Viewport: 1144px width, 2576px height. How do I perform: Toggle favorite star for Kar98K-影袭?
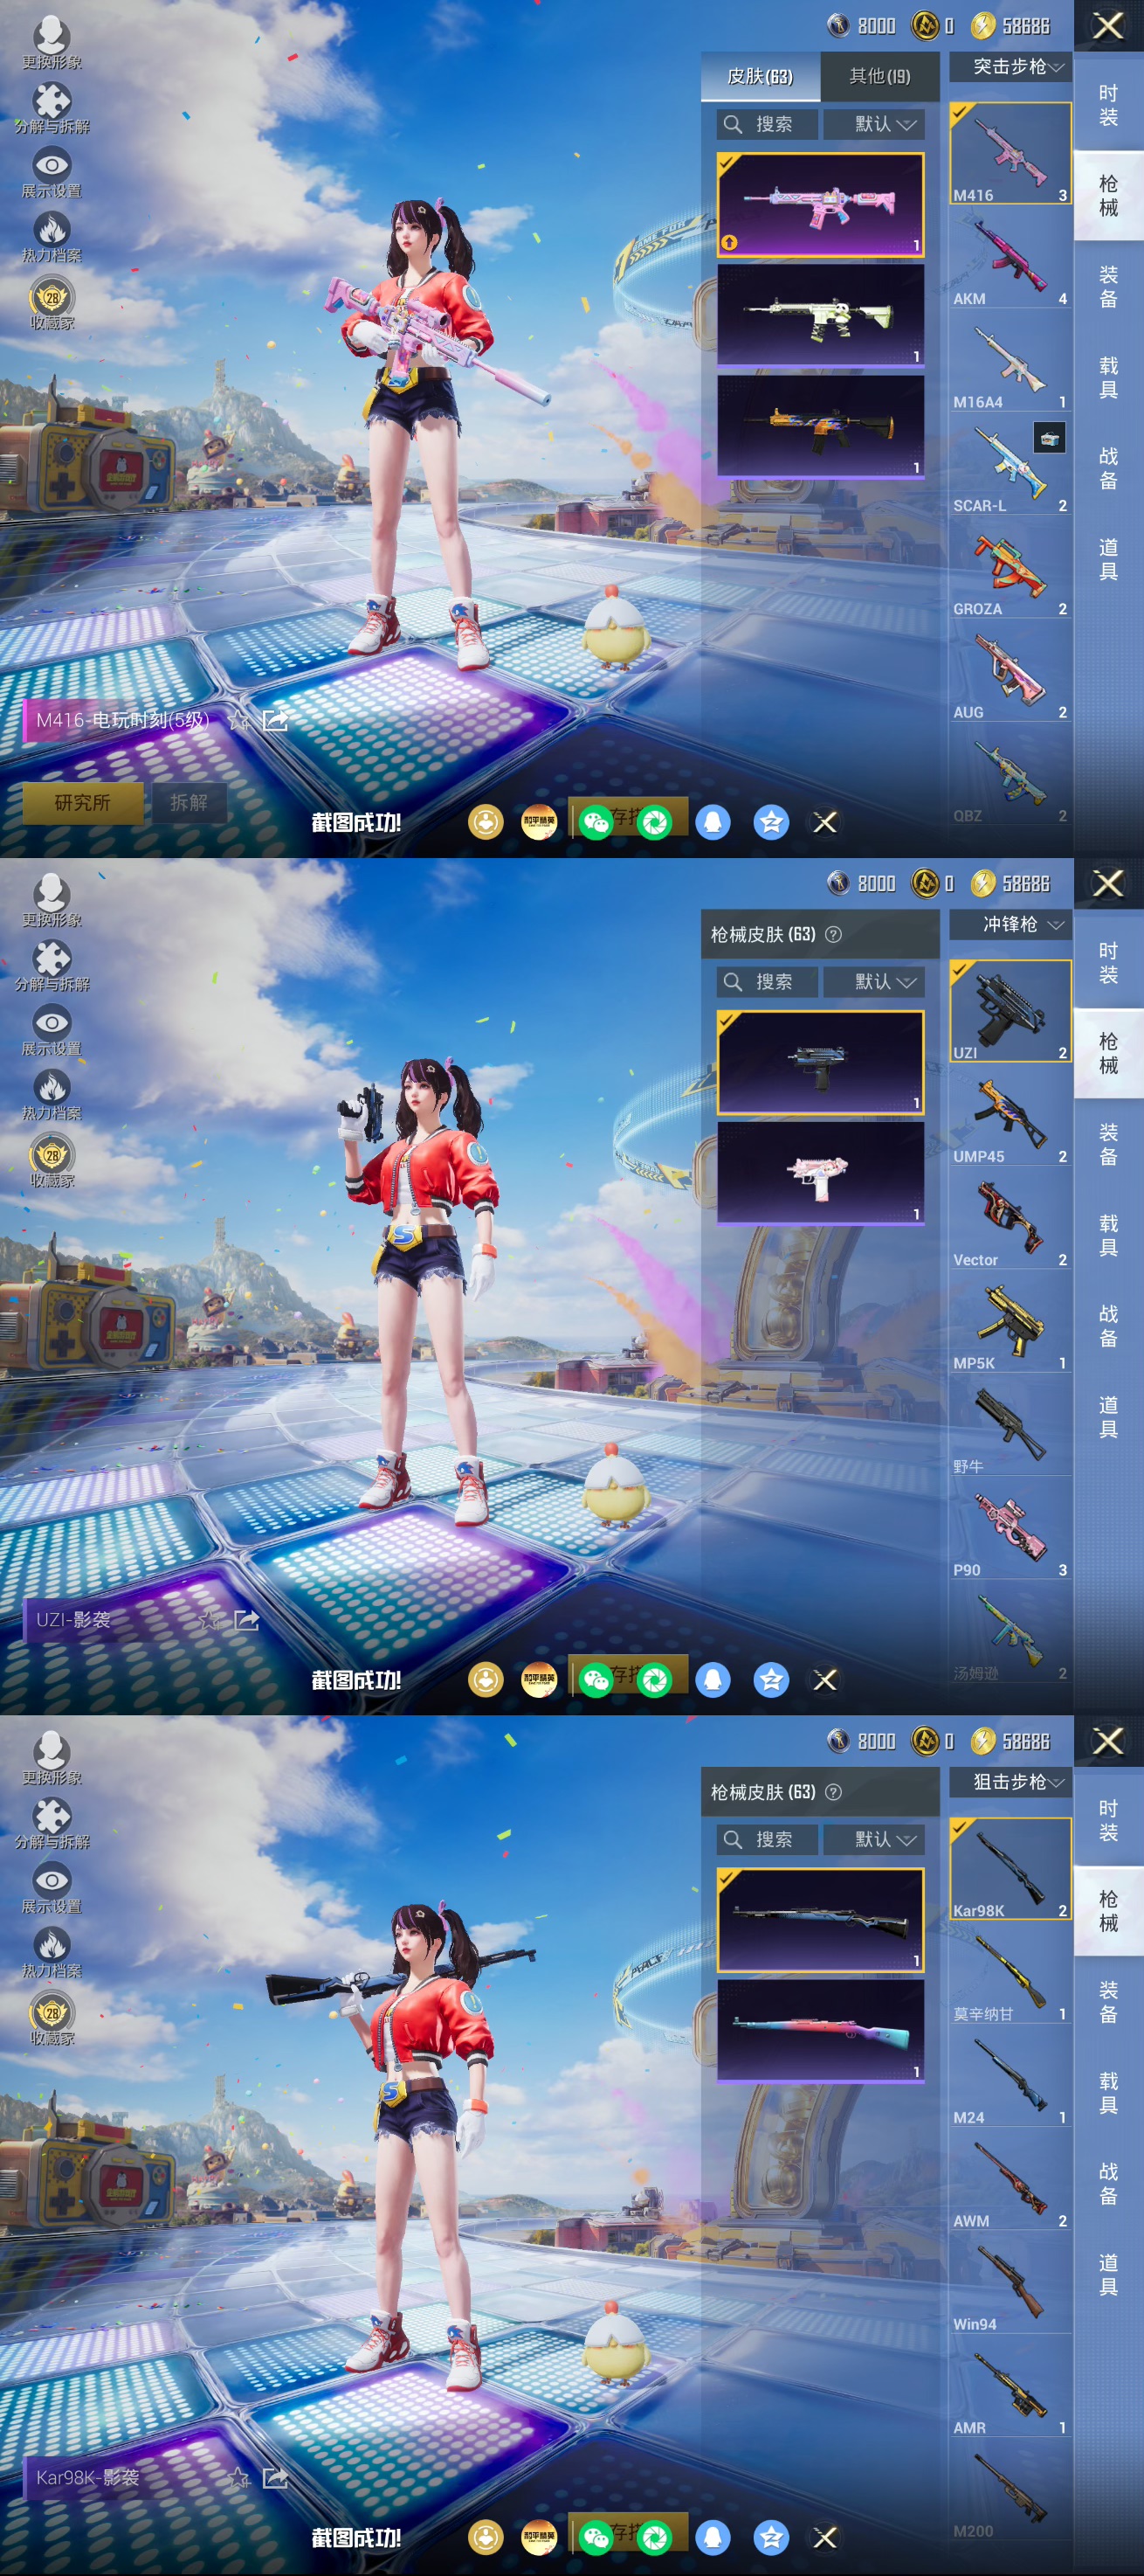pyautogui.click(x=238, y=2477)
